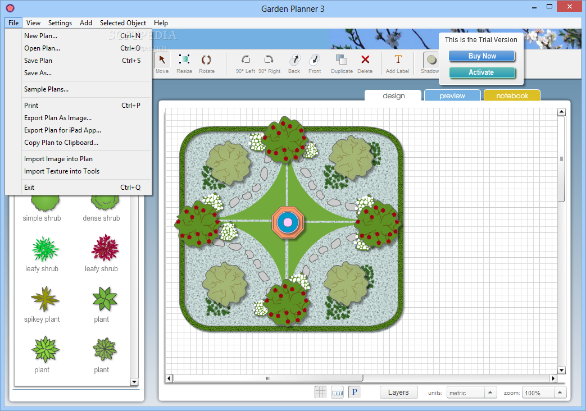Viewport: 586px width, 411px height.
Task: Choose Exit from File menu
Action: pyautogui.click(x=79, y=187)
